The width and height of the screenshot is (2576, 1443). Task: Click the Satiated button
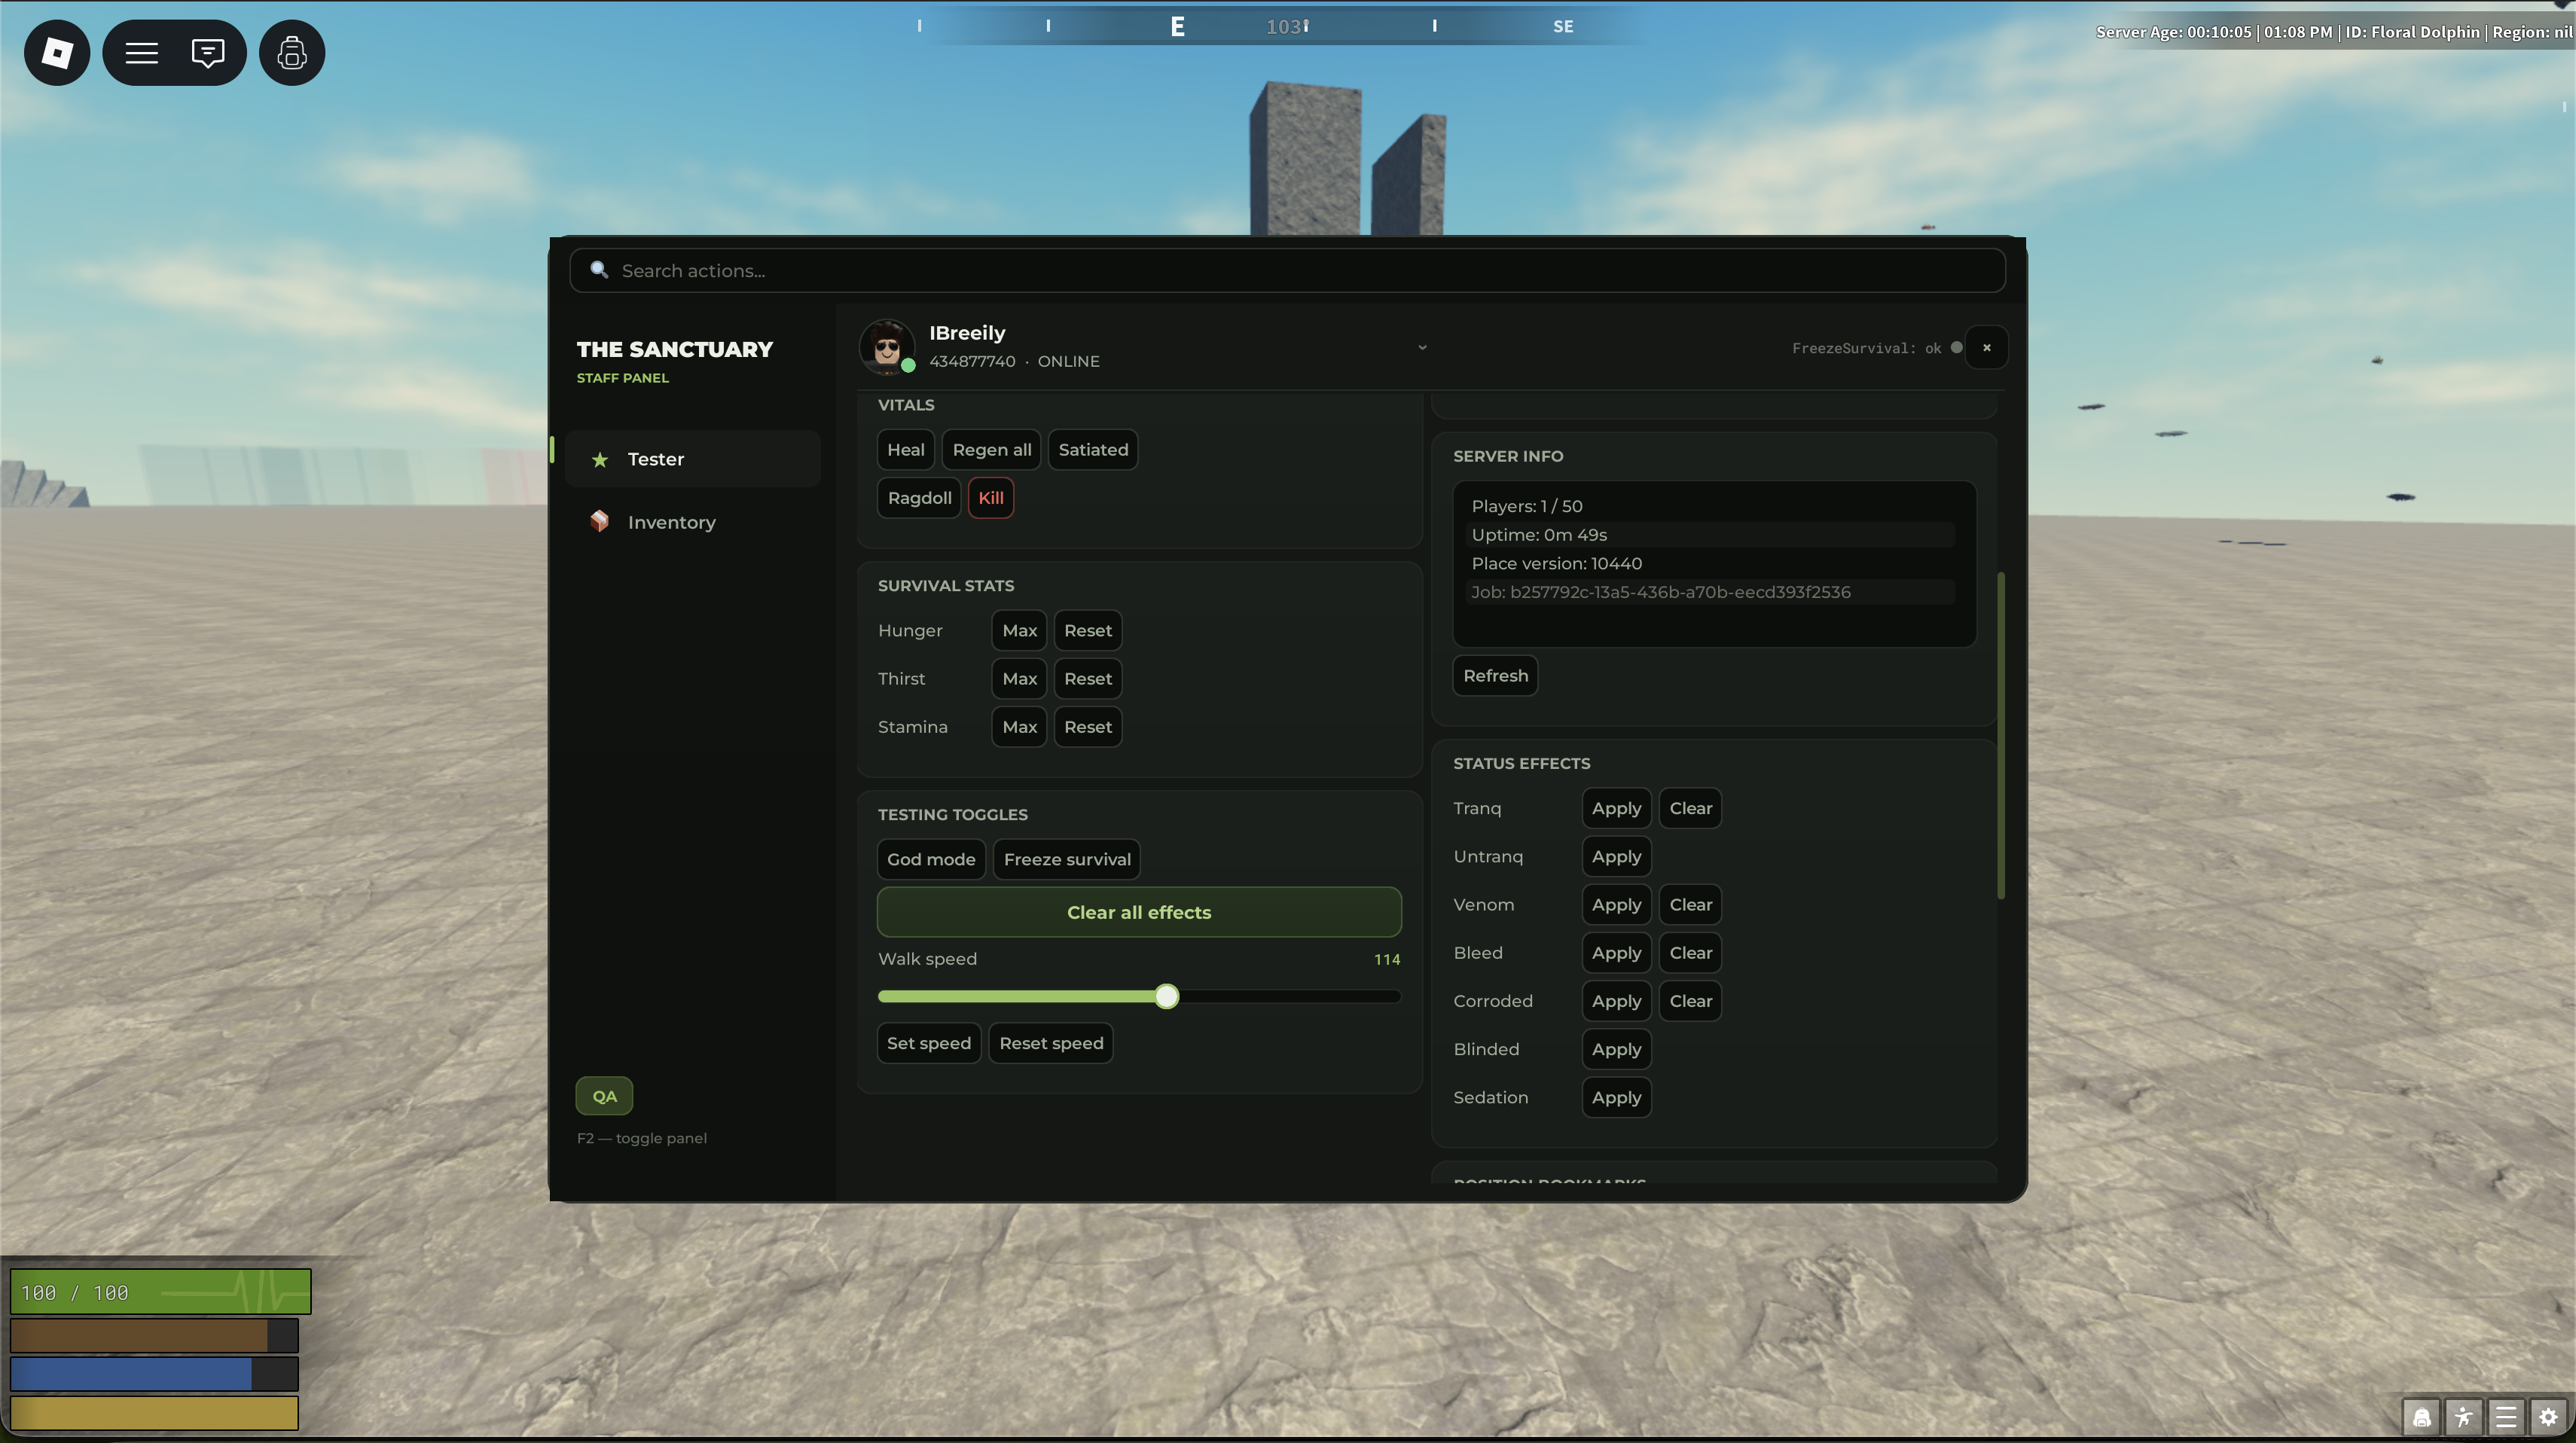coord(1093,450)
